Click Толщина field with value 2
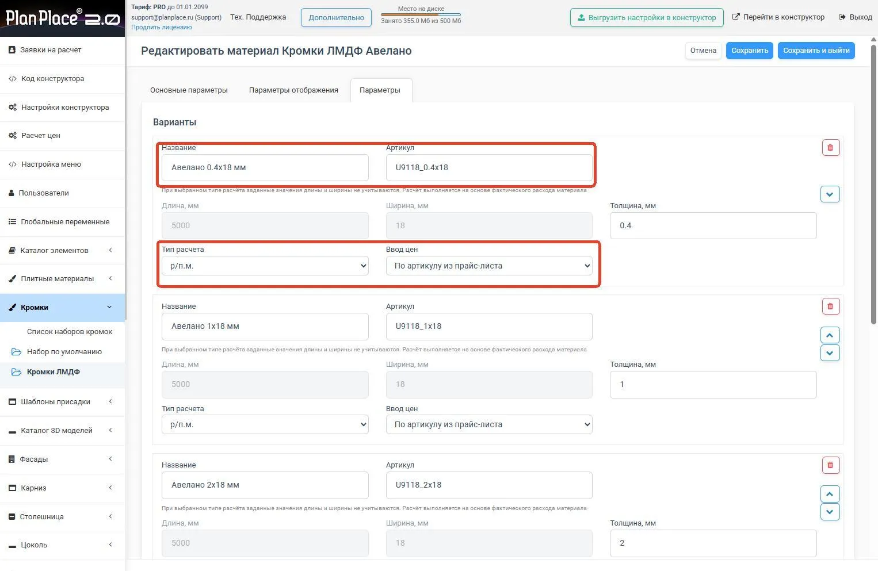 point(713,543)
